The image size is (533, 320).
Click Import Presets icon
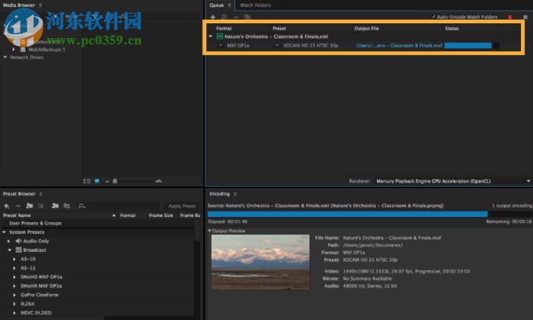point(55,206)
